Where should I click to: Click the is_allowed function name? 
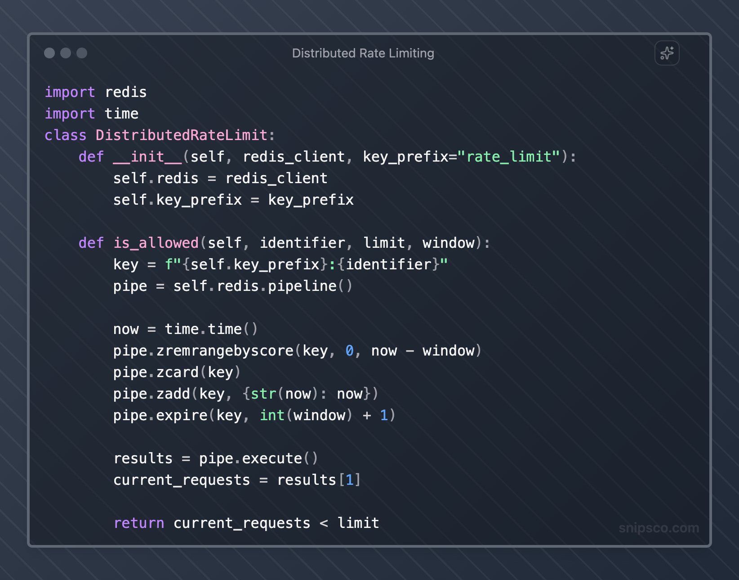(x=156, y=243)
